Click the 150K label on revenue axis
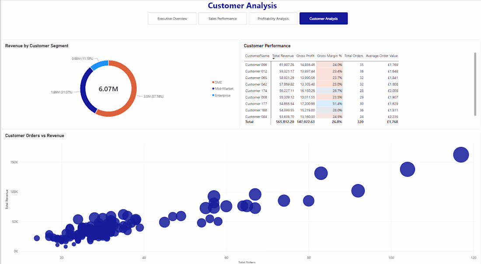 (x=14, y=162)
